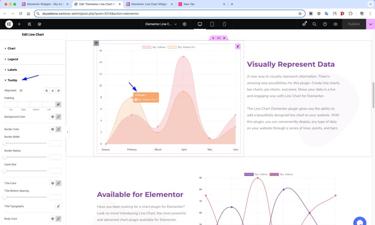Click the Border Radius value field

click(55, 157)
